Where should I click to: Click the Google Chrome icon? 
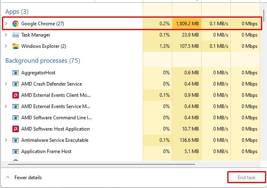[x=16, y=24]
